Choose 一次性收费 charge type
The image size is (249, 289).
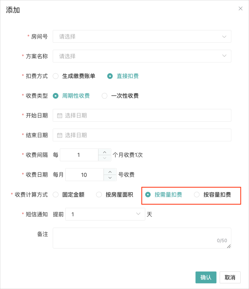(105, 96)
